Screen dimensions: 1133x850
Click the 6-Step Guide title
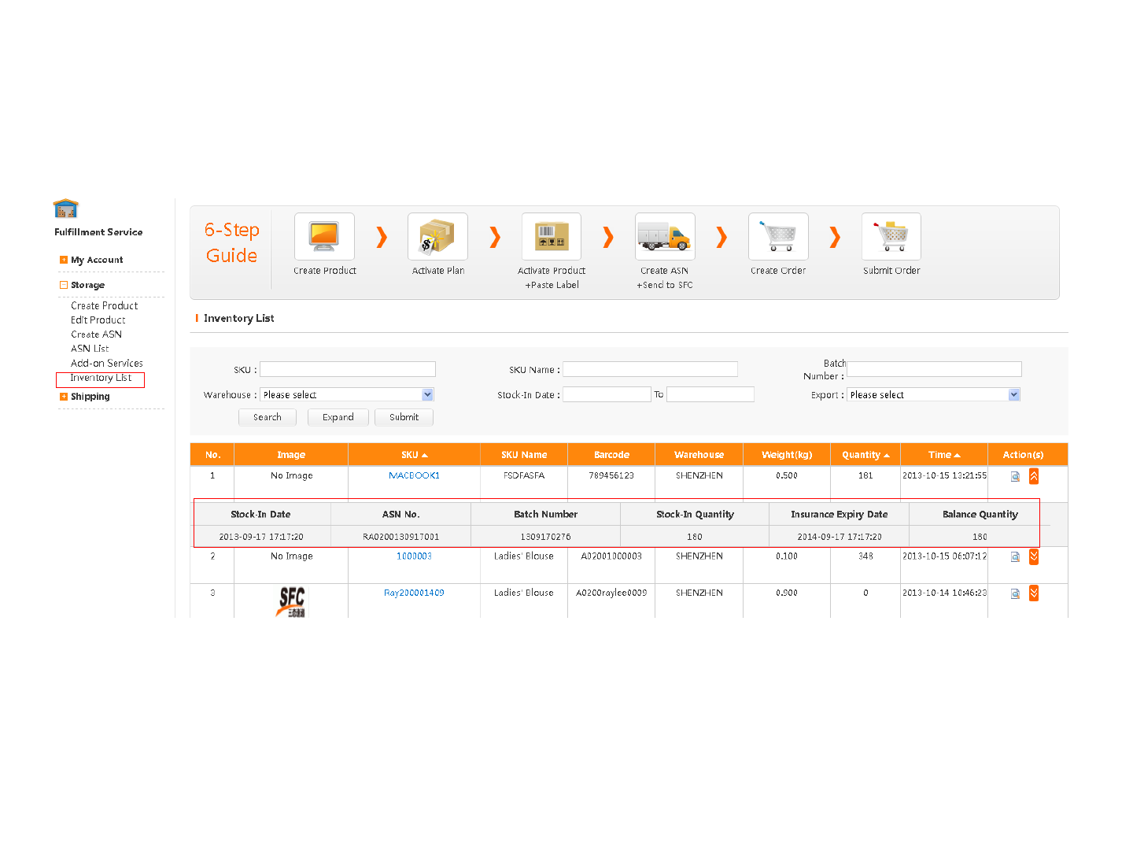tap(232, 242)
